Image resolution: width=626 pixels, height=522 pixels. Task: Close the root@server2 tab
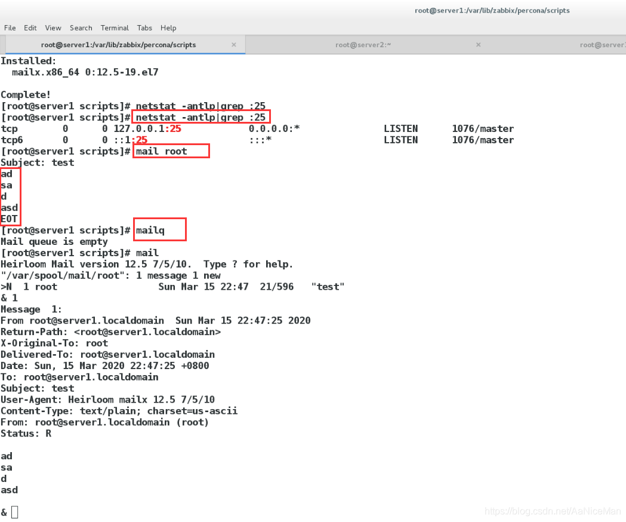point(478,45)
